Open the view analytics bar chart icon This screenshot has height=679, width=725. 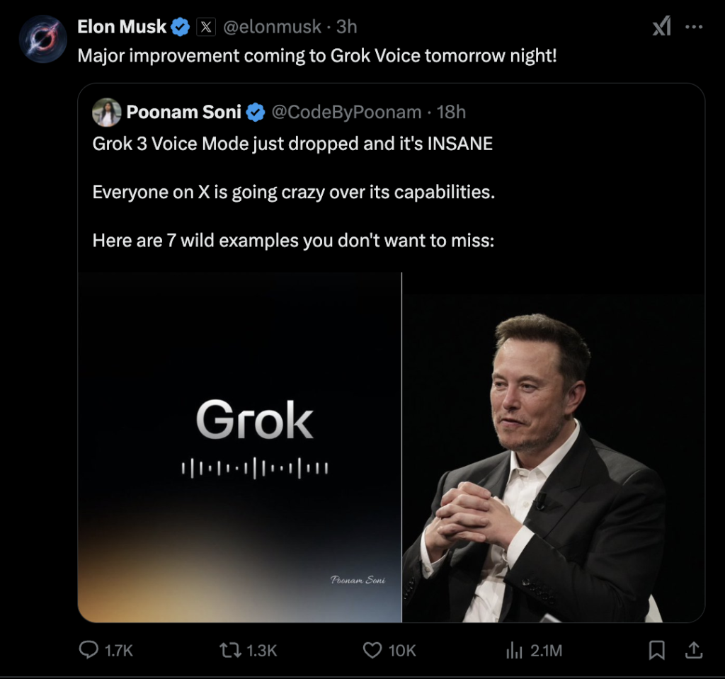[x=514, y=650]
